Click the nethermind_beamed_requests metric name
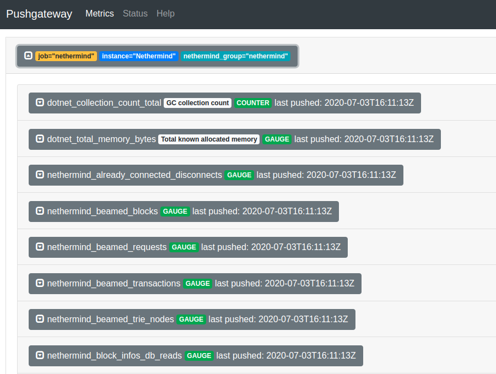The image size is (496, 374). tap(106, 247)
